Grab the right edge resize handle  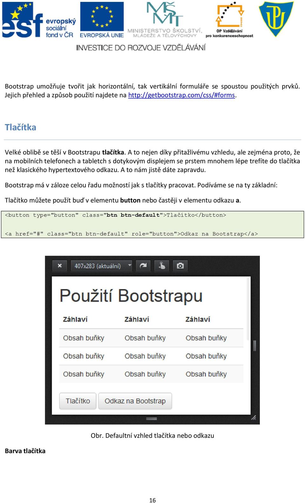(x=255, y=345)
